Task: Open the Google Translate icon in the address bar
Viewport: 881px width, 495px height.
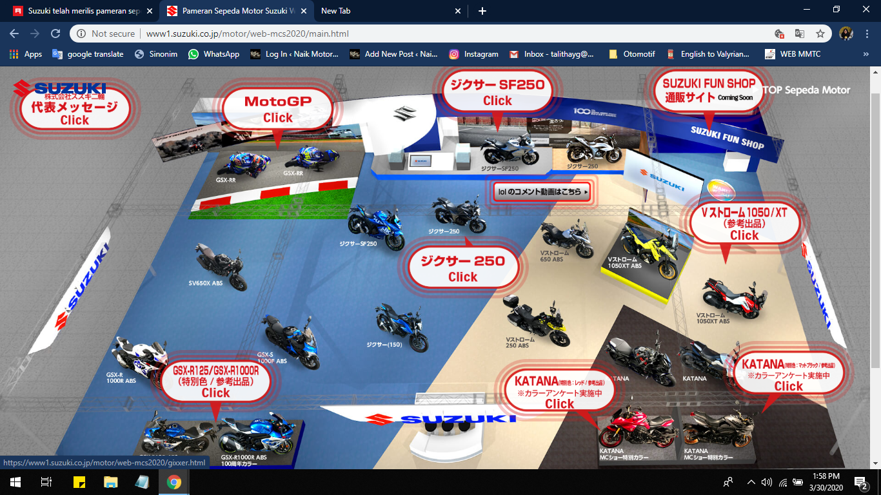Action: pyautogui.click(x=799, y=34)
